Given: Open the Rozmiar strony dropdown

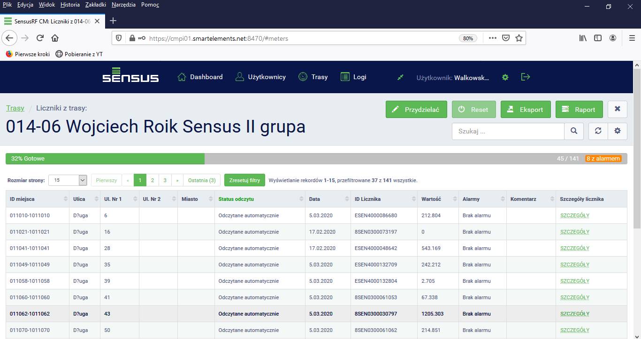Looking at the screenshot, I should pyautogui.click(x=68, y=180).
